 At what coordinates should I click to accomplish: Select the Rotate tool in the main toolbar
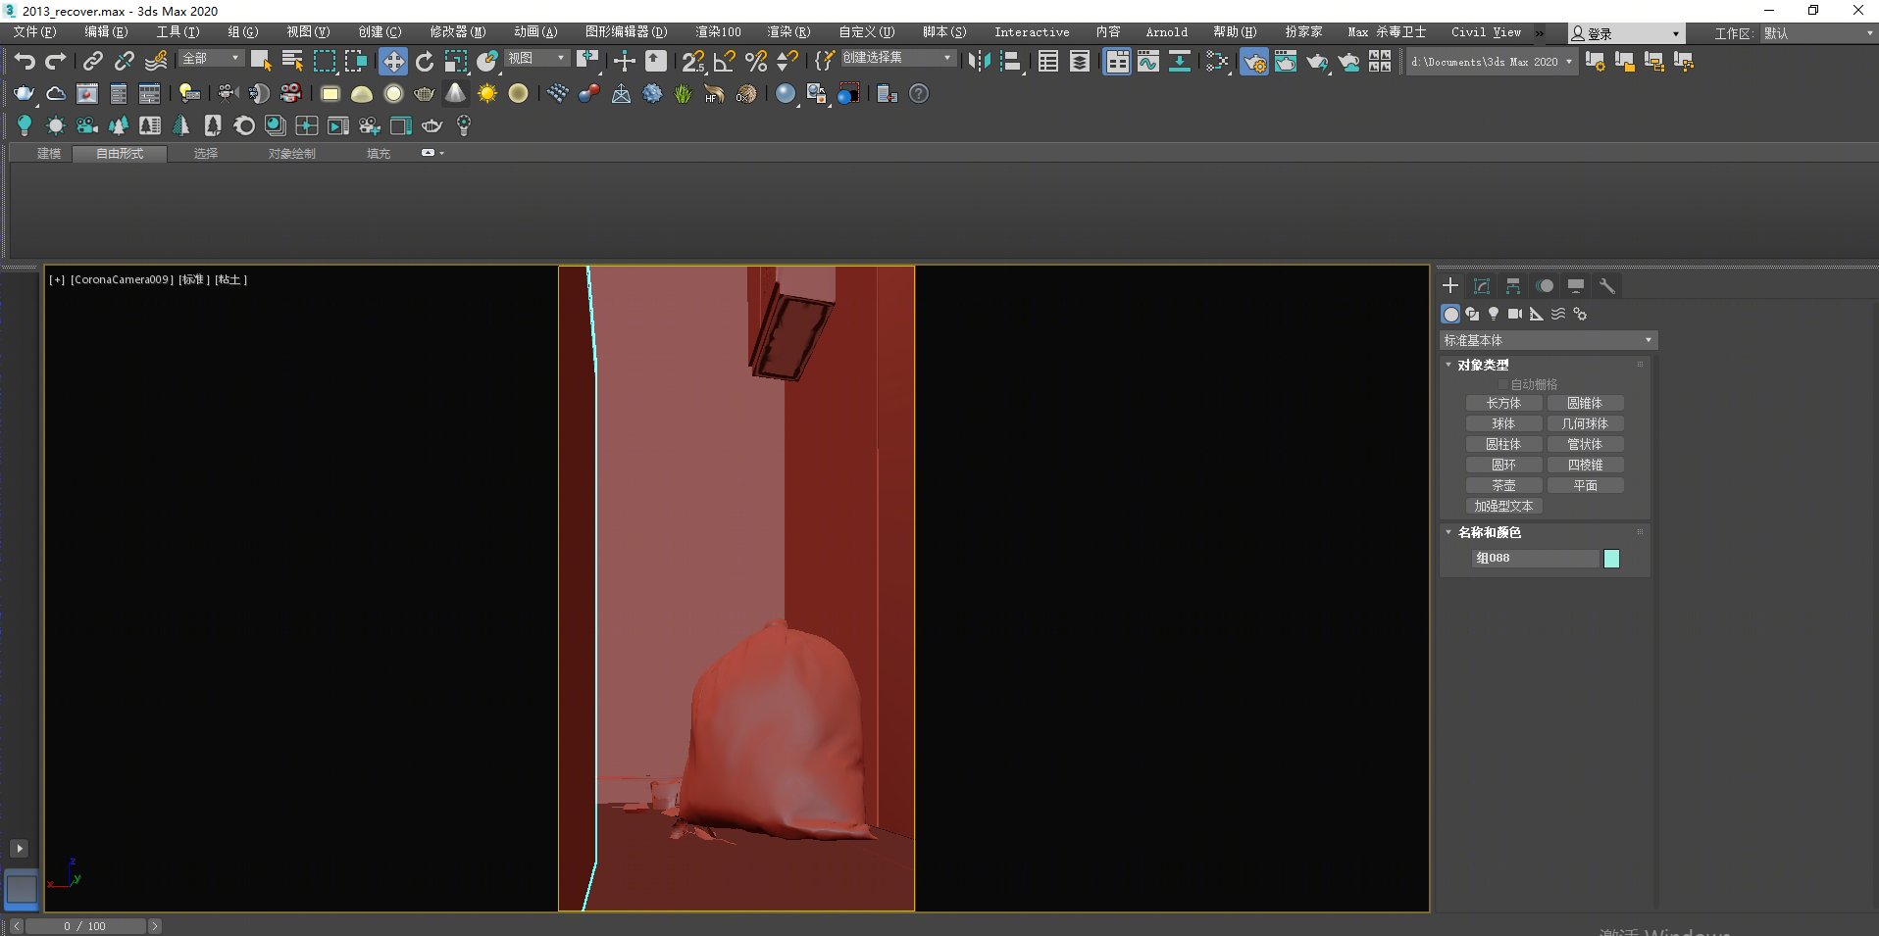425,62
